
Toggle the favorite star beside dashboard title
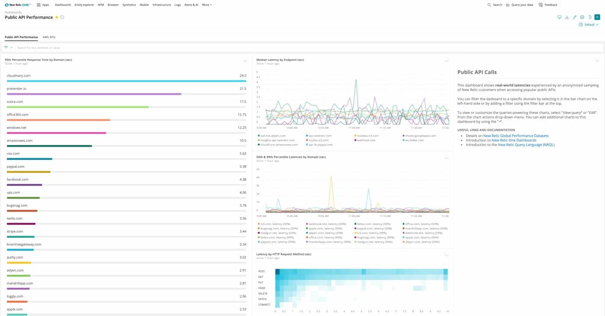pos(57,17)
